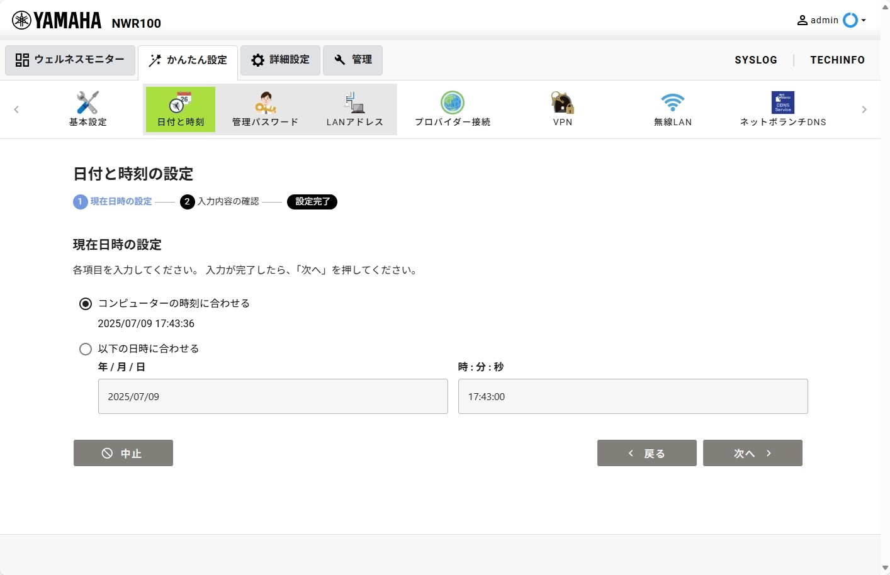Open the プロバイダー接続 globe icon
Screen dimensions: 890x575
tap(452, 103)
